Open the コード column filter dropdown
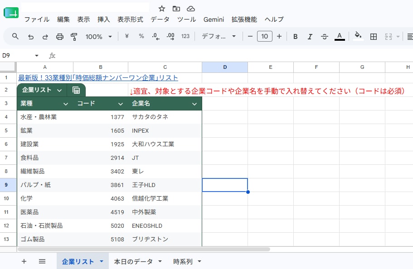Screen dimensions: 413x269 (121, 104)
